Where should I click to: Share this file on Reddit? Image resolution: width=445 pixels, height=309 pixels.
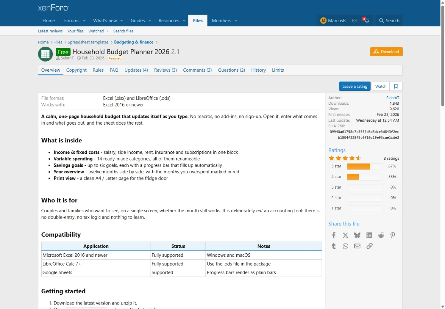(381, 235)
